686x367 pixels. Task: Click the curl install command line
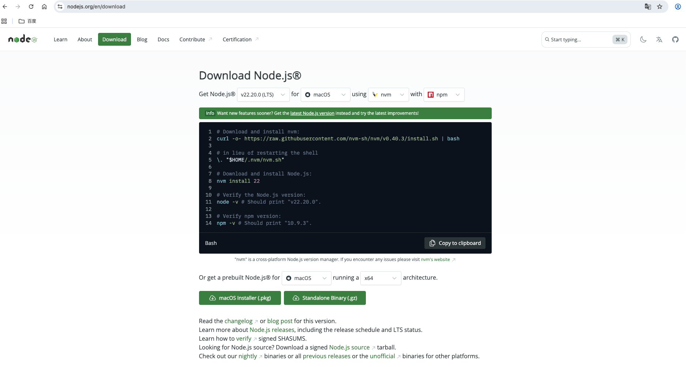[x=338, y=139]
